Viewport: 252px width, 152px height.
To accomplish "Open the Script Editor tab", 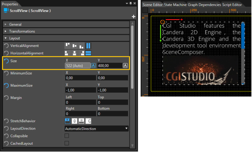I will pyautogui.click(x=232, y=5).
